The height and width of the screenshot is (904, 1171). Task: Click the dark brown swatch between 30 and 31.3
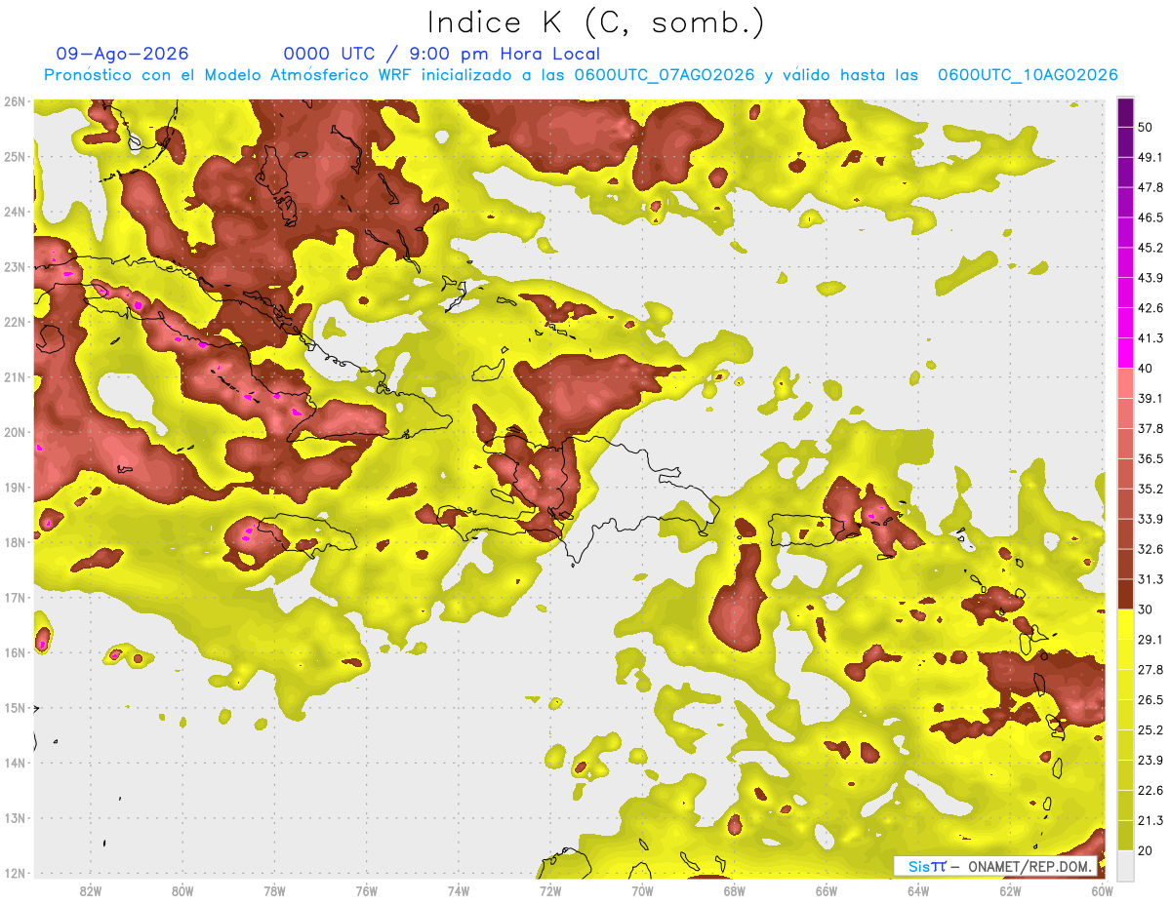click(1125, 594)
